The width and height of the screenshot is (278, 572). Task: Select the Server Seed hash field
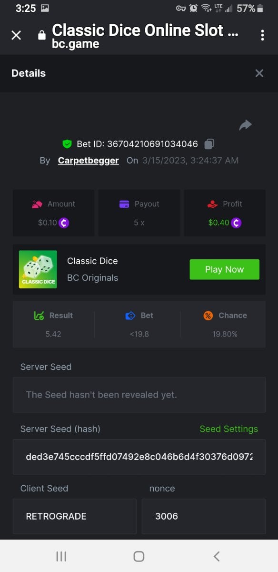139,457
